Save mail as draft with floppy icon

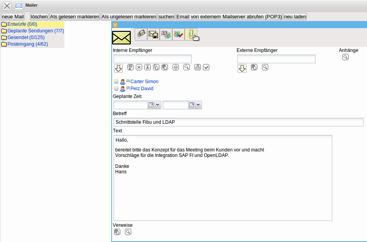153,34
